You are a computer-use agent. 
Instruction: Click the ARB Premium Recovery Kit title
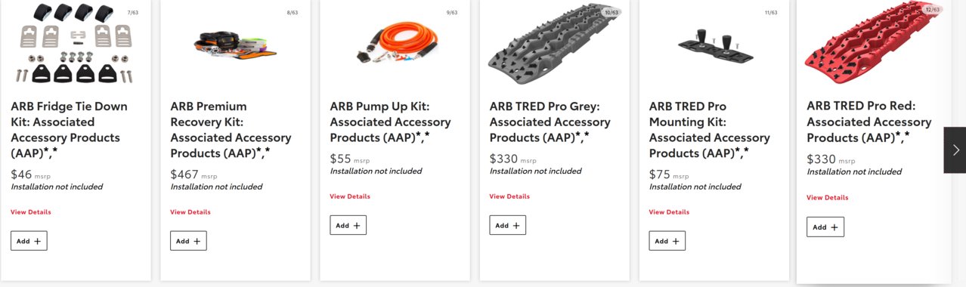click(x=220, y=130)
